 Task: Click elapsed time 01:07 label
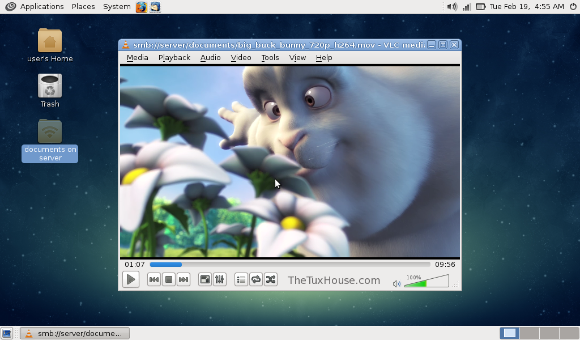click(x=135, y=265)
